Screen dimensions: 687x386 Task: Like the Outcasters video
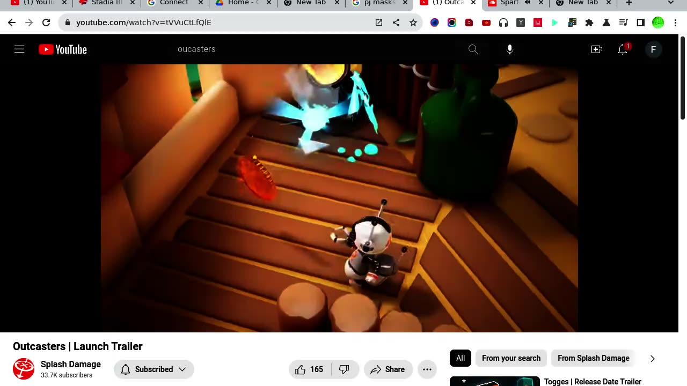(x=310, y=369)
